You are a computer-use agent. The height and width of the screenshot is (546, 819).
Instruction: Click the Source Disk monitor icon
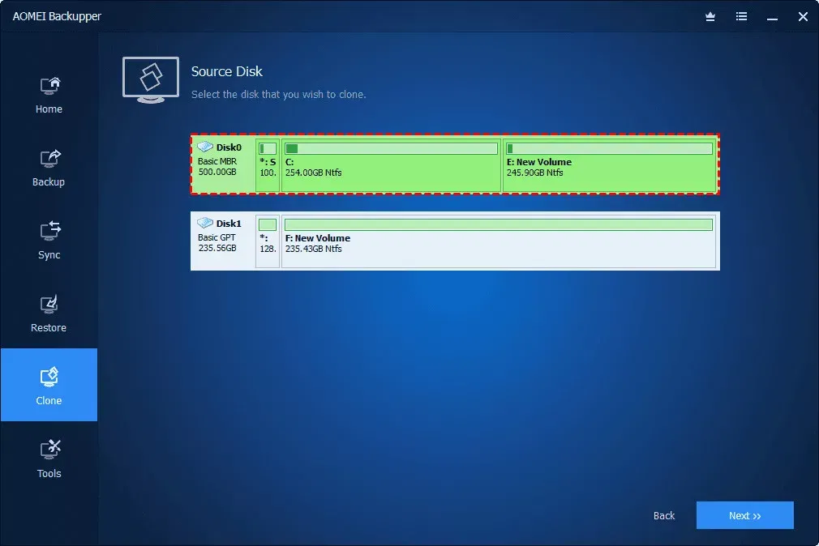[x=151, y=80]
